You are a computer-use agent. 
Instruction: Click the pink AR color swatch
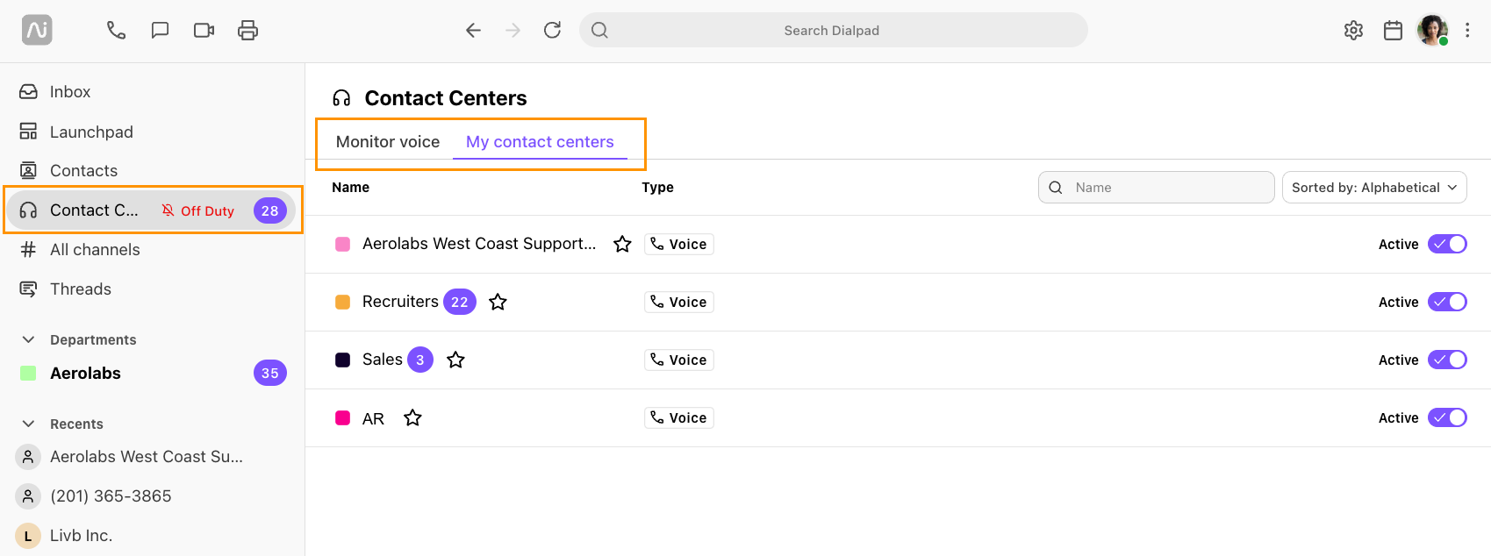[343, 417]
